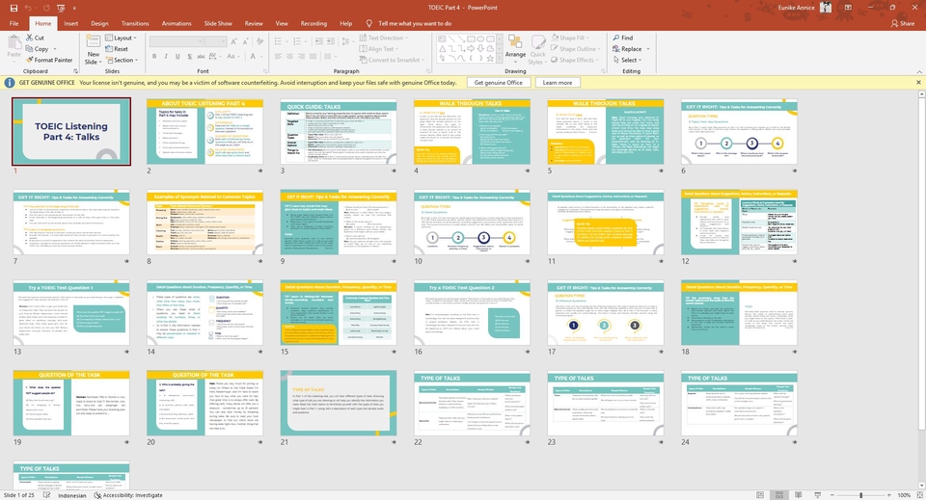Open Ribbon Display Options icon
Viewport: 926px width, 500px height.
(x=848, y=8)
